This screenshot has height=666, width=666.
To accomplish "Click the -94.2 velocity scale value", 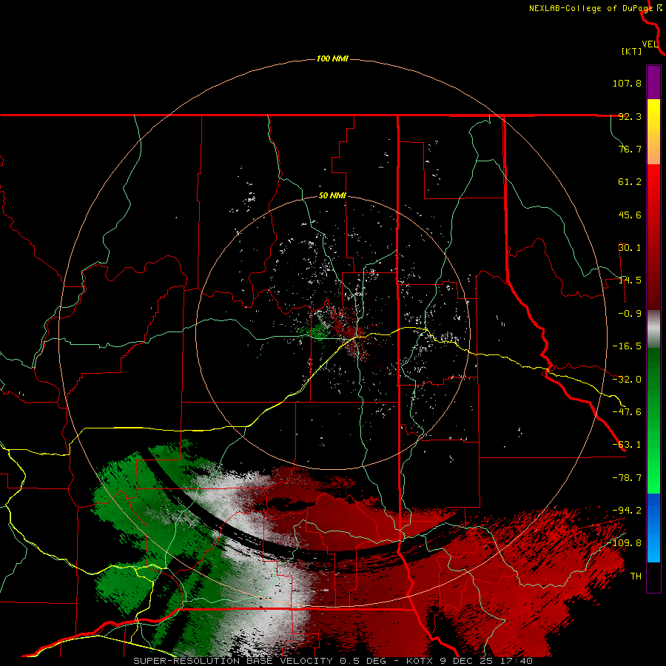I will coord(627,510).
